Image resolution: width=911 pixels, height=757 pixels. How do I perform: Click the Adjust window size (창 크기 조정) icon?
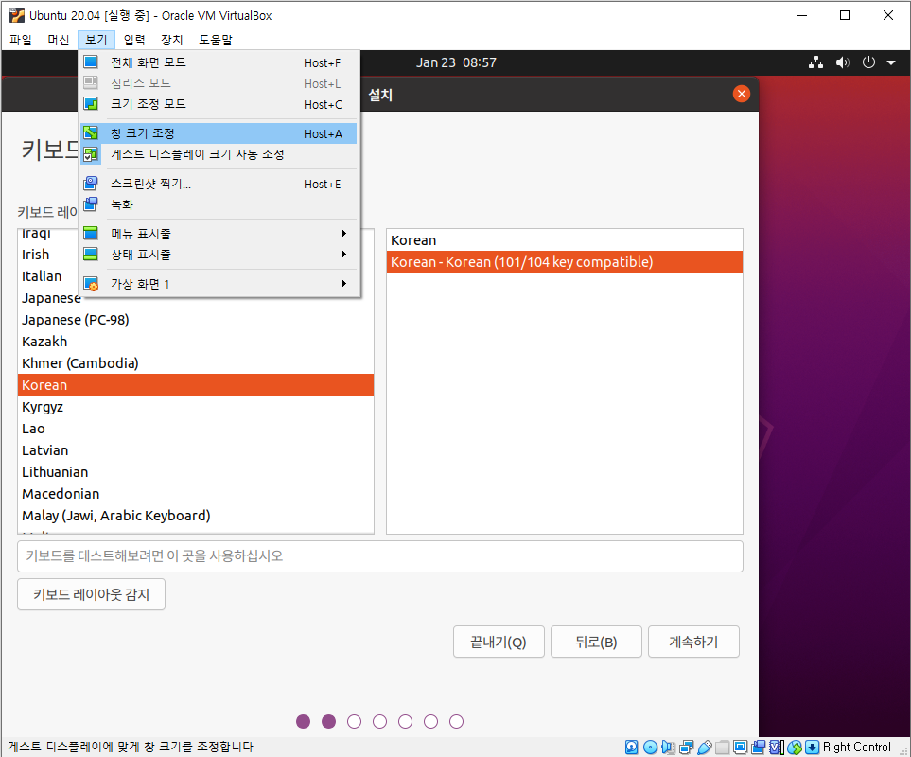pos(91,133)
